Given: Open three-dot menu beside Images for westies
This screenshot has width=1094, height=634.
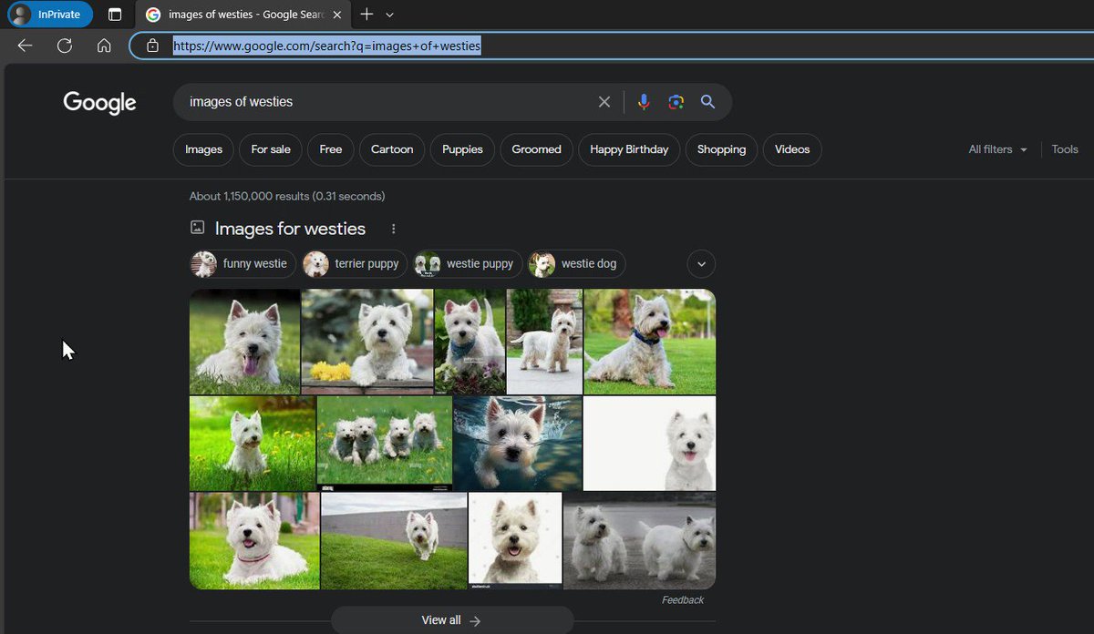Looking at the screenshot, I should tap(394, 229).
